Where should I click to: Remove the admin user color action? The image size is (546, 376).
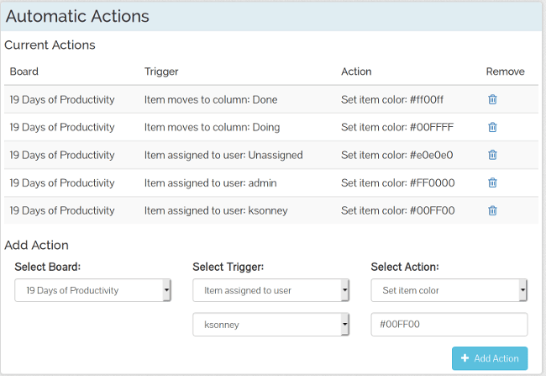point(492,183)
